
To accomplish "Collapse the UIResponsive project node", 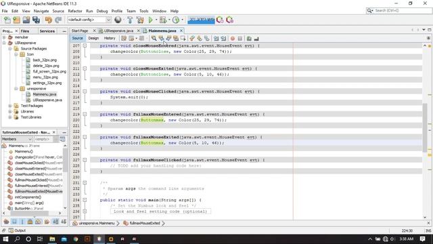I will (x=4, y=43).
